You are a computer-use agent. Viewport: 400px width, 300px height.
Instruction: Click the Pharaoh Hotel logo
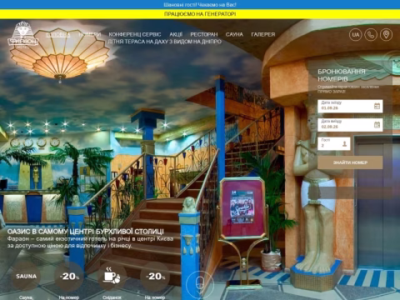22,35
